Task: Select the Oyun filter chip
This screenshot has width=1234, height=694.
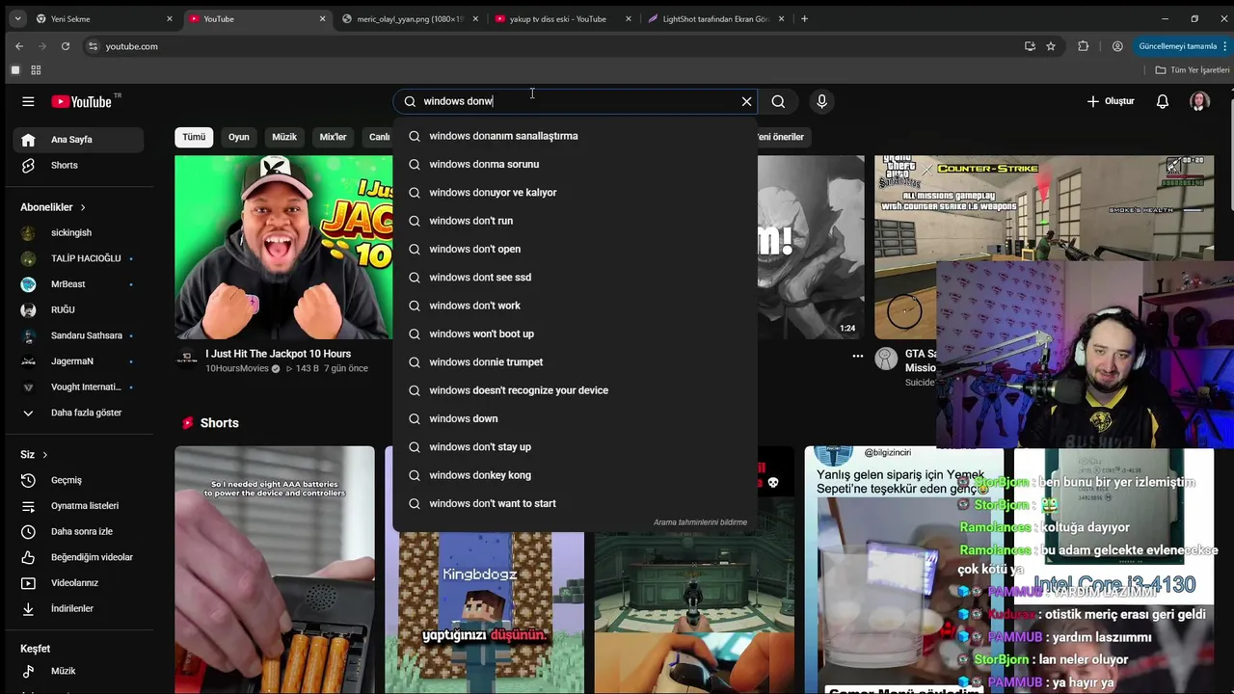Action: pyautogui.click(x=238, y=137)
